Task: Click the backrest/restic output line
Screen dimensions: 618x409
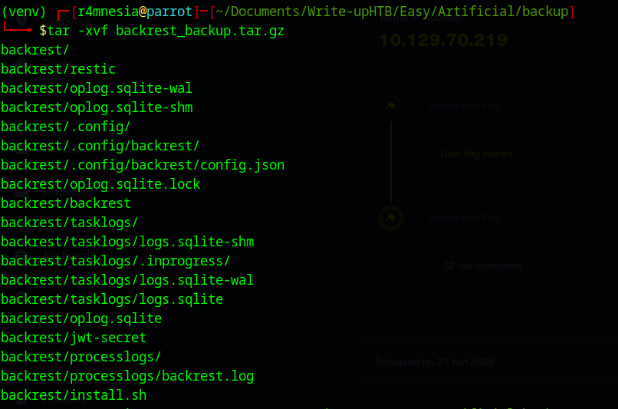Action: 58,69
